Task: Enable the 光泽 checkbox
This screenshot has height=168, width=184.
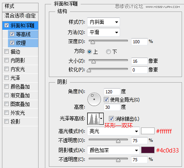Action: [6, 78]
